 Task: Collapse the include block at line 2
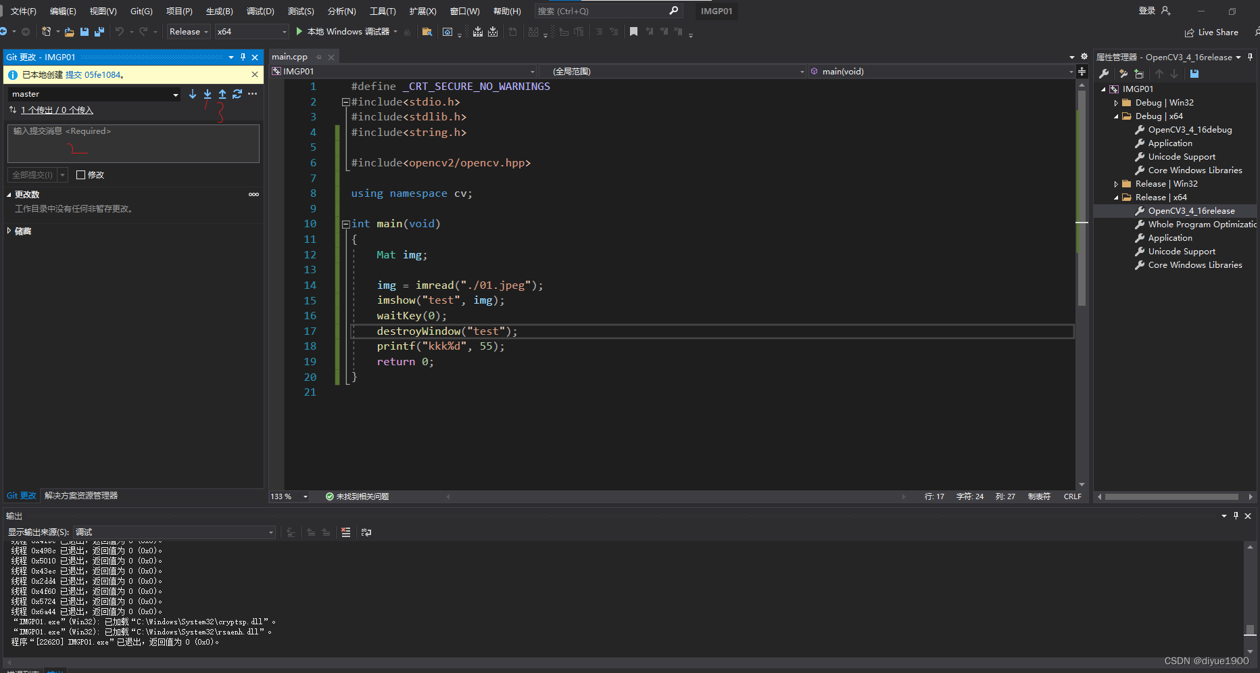pyautogui.click(x=345, y=102)
